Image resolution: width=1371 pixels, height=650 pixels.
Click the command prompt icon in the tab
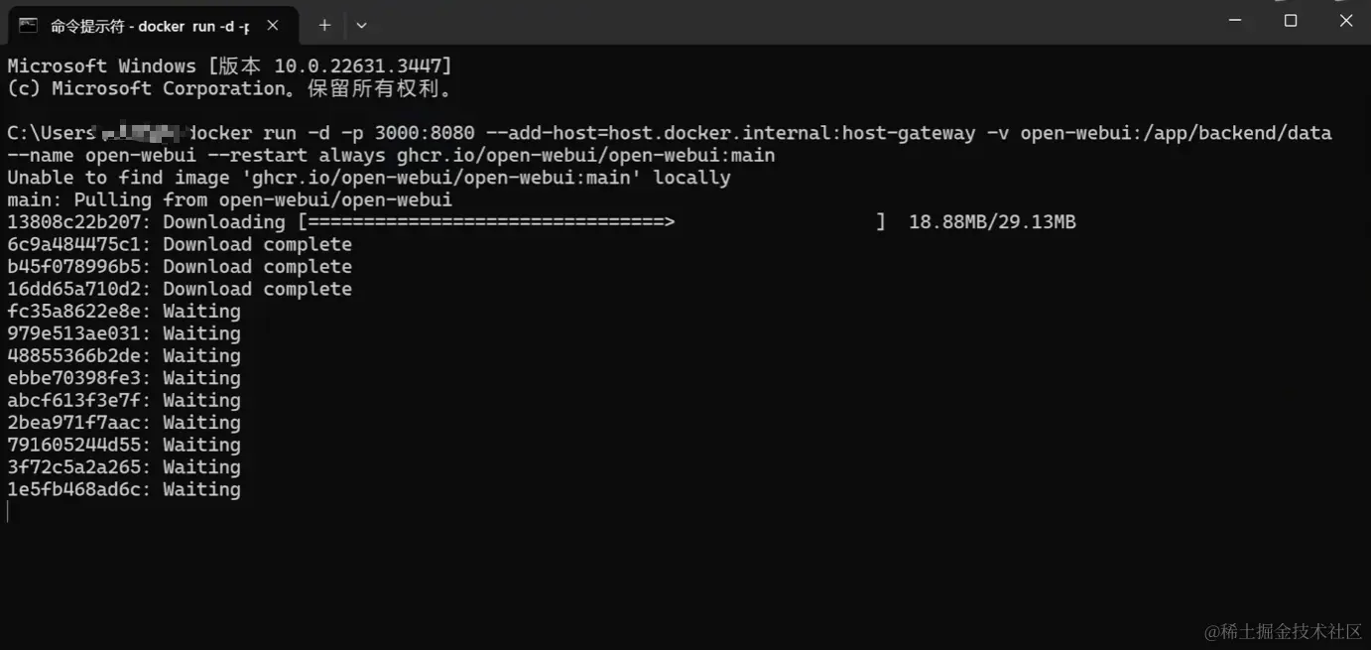29,25
